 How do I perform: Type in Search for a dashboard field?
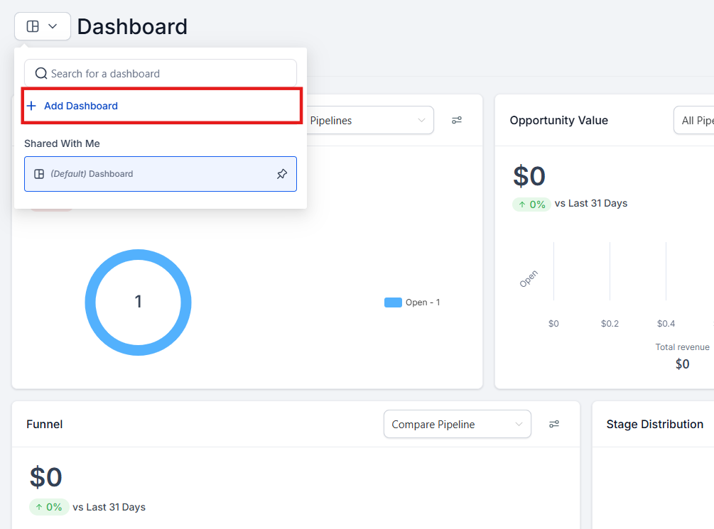171,73
